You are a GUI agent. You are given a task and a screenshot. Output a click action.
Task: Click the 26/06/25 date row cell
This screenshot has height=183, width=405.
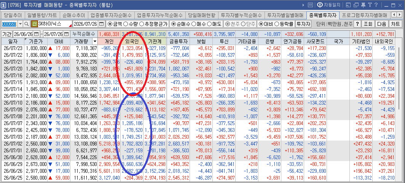[13, 178]
